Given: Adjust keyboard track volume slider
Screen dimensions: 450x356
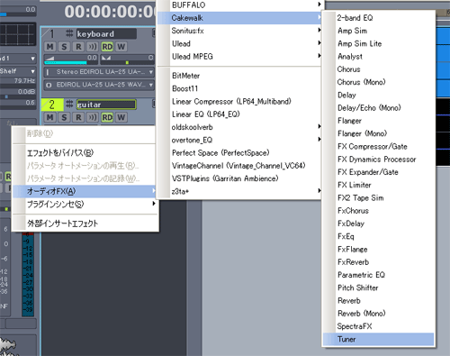Looking at the screenshot, I should click(71, 59).
